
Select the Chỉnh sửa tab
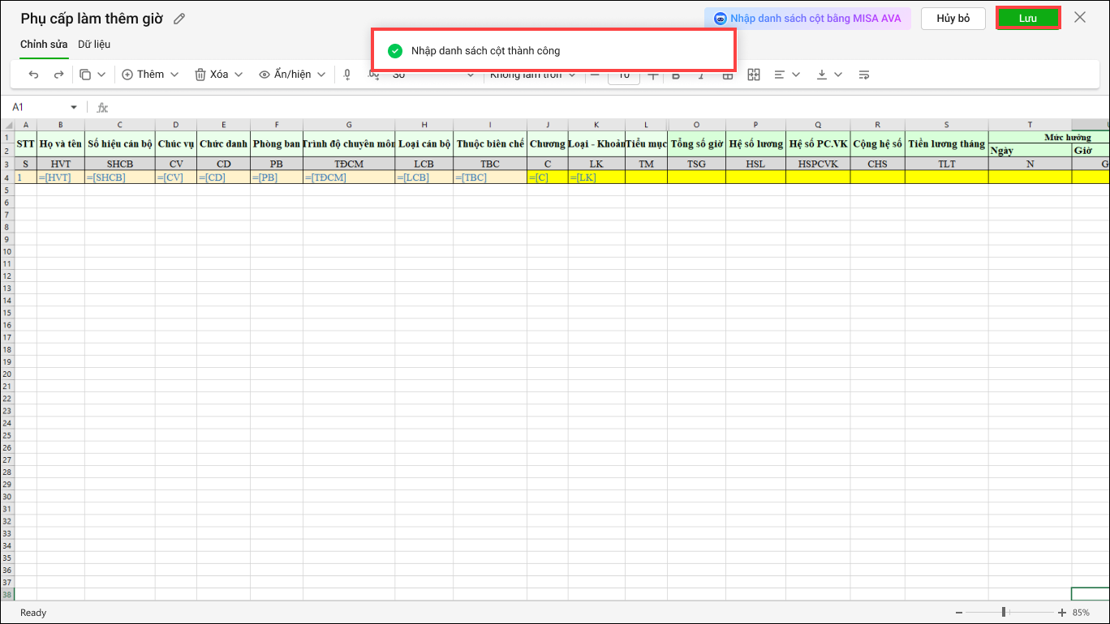[x=44, y=45]
